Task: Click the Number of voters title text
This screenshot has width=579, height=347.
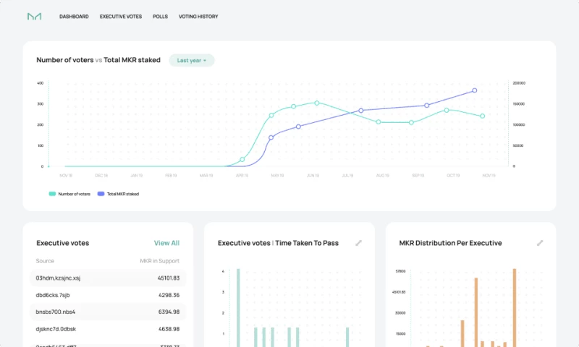Action: (65, 60)
